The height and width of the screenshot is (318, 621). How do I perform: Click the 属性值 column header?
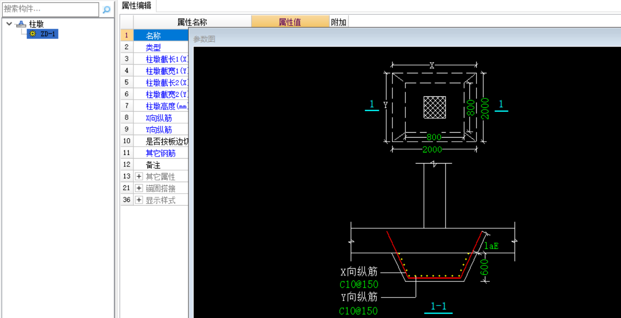click(x=290, y=22)
